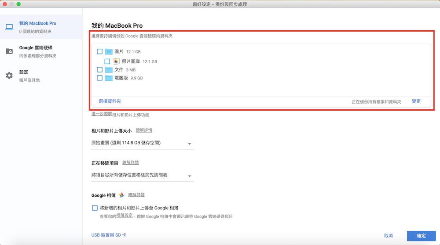440x245 pixels.
Task: Switch to the Google 雲端硬碟 tab
Action: 36,47
